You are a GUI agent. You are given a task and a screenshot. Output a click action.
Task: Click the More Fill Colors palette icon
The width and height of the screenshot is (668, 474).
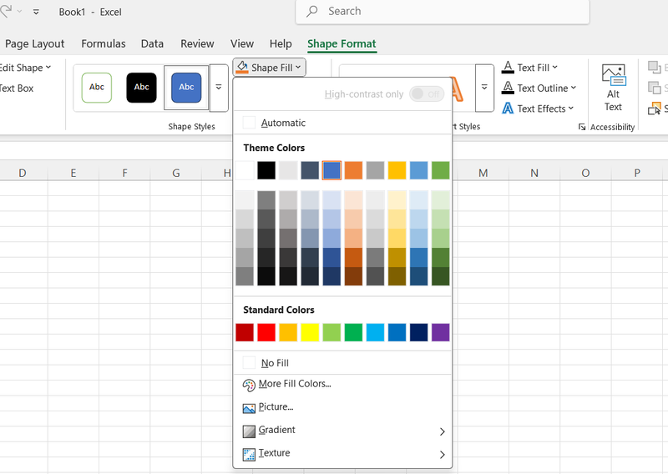point(249,385)
